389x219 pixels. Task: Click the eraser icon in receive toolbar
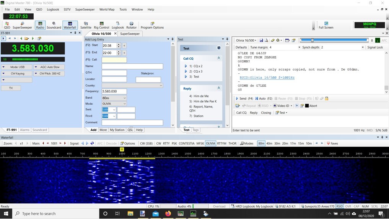(273, 41)
